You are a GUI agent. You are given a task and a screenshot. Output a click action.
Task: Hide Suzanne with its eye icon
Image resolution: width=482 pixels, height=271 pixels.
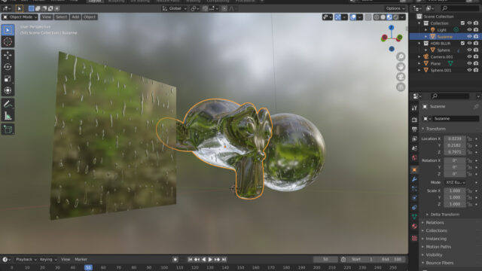click(x=469, y=37)
